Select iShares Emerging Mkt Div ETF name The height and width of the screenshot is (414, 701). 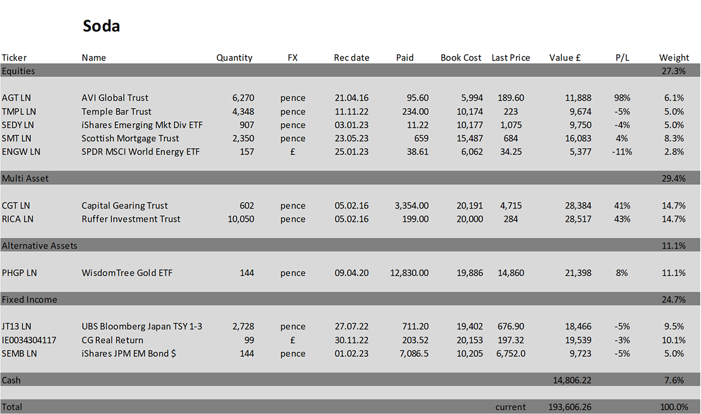click(x=142, y=125)
